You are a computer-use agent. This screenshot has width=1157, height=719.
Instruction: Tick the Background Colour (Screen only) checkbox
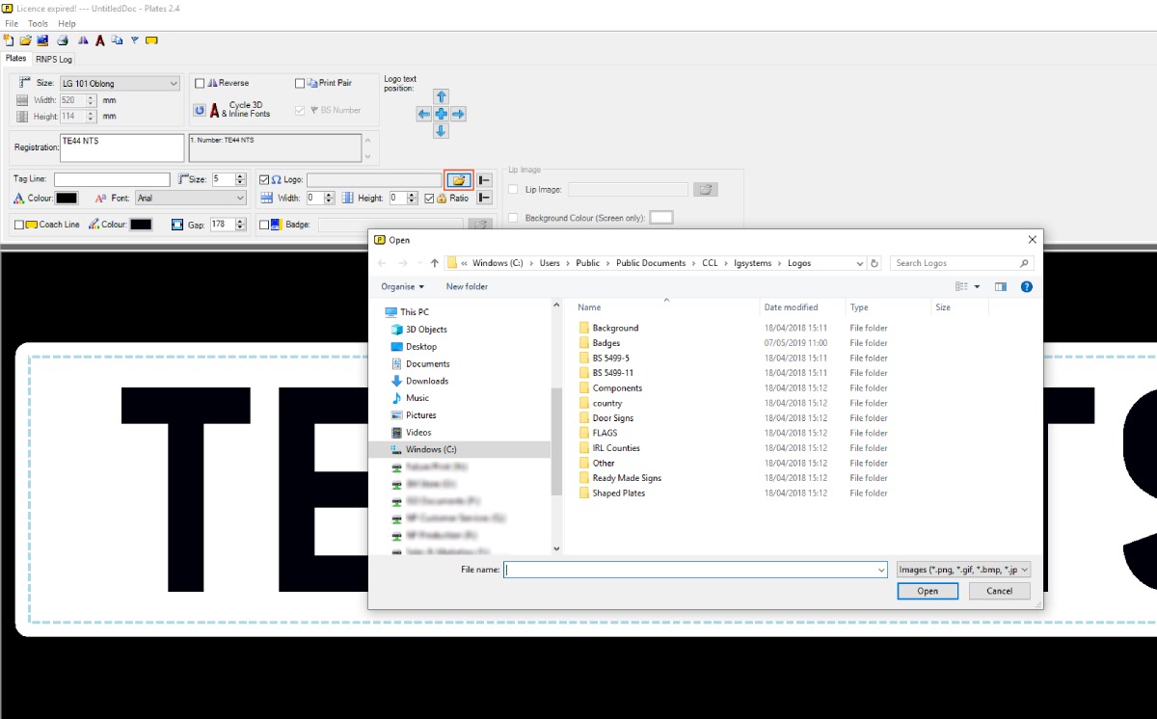tap(514, 218)
